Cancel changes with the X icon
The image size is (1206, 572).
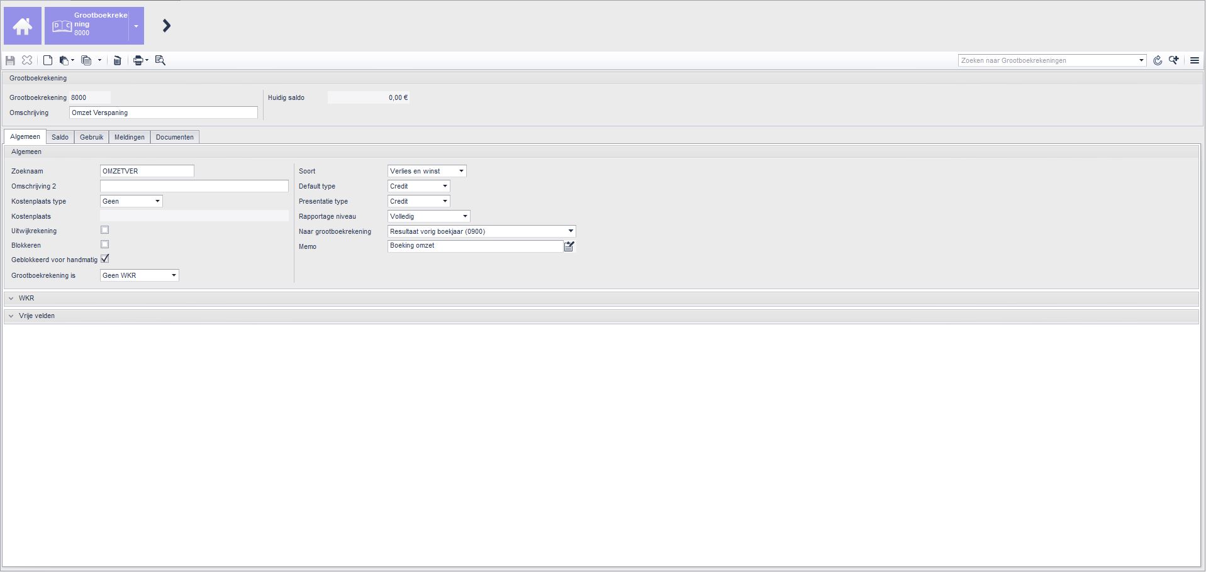(27, 60)
